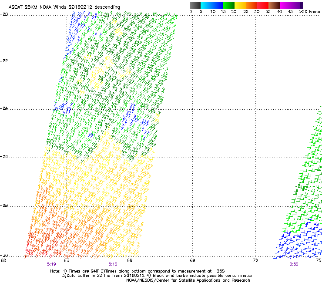This screenshot has width=322, height=283.
Task: Click the '>50 knots' legend label
Action: point(309,12)
